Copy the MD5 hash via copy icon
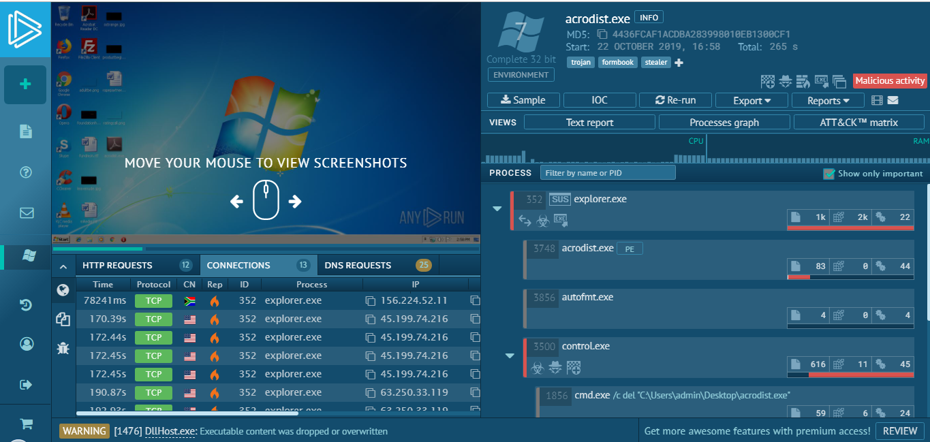The height and width of the screenshot is (442, 930). point(602,34)
